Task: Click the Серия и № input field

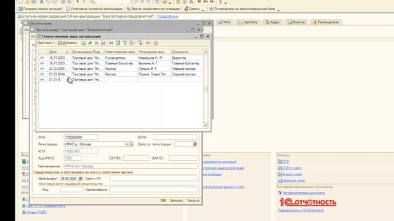Action: pos(153,179)
